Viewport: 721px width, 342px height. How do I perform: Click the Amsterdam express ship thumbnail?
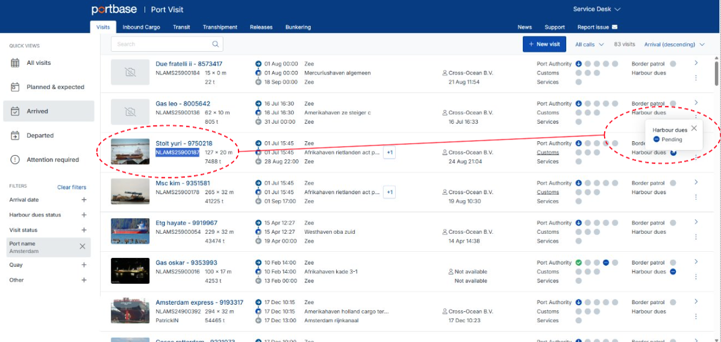coord(130,310)
